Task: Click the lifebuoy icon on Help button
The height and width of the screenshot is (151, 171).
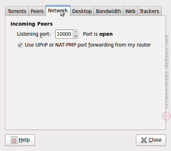Action: coord(14,140)
